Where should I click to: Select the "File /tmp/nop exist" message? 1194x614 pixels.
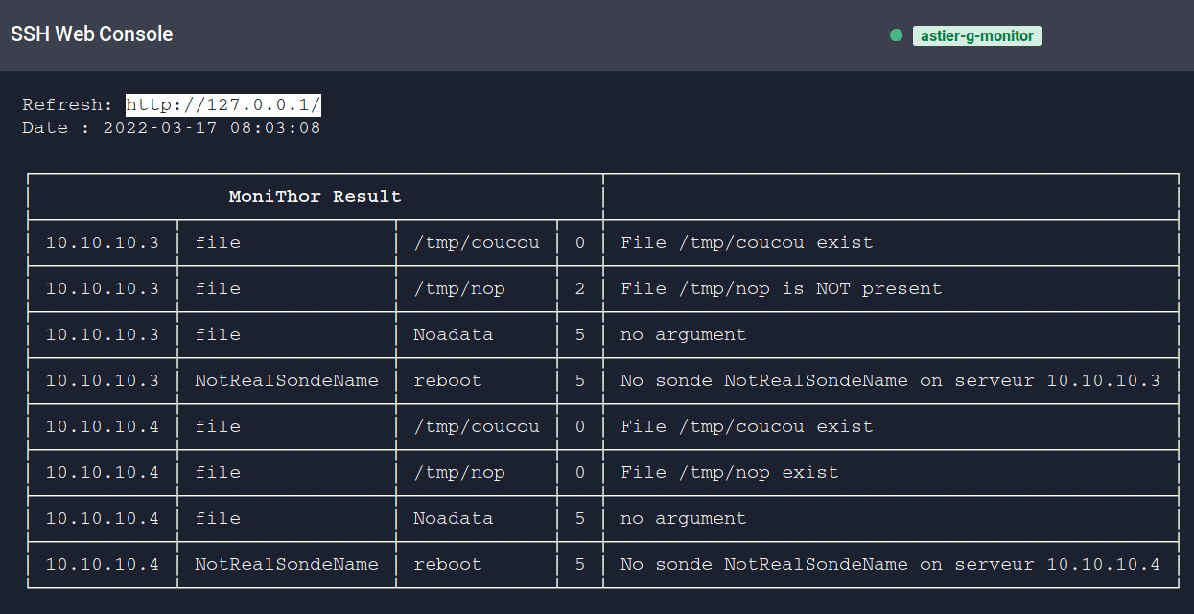729,472
